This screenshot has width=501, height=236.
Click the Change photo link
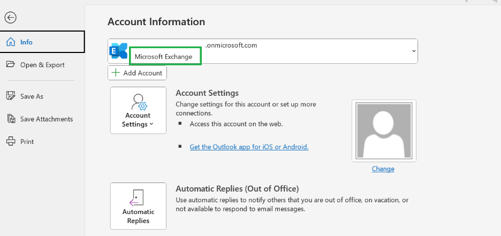[383, 169]
